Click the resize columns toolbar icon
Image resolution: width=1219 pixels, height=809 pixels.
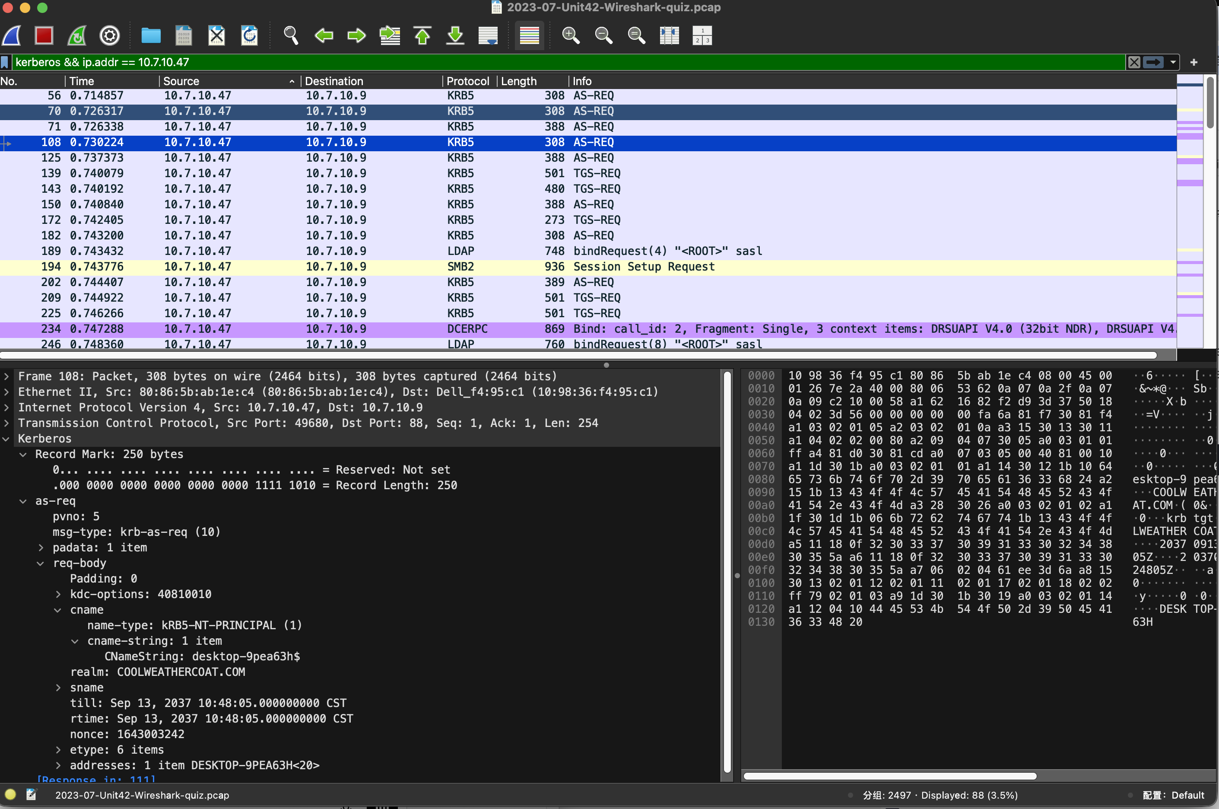pyautogui.click(x=669, y=35)
